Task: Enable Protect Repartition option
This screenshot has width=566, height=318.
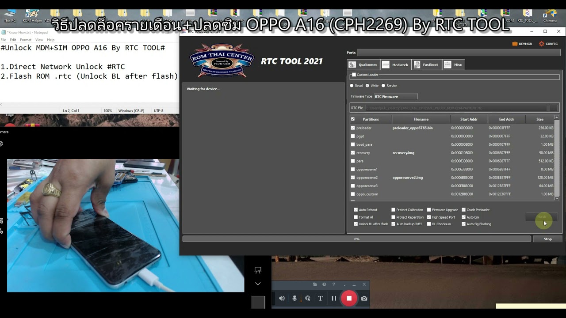Action: tap(394, 217)
